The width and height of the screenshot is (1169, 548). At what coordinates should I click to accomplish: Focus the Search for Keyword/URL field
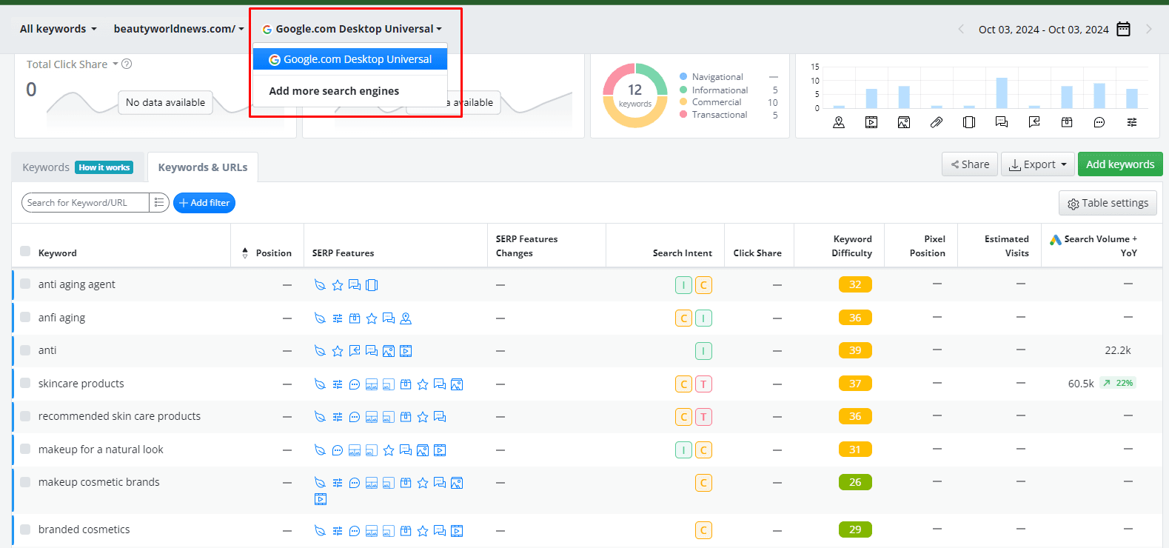coord(86,202)
